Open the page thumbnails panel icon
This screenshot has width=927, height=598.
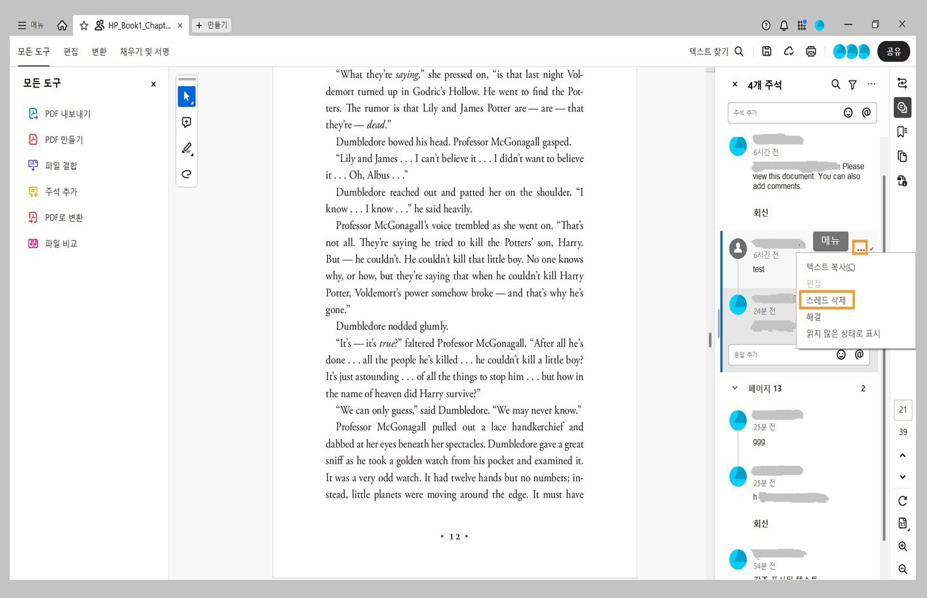point(903,156)
